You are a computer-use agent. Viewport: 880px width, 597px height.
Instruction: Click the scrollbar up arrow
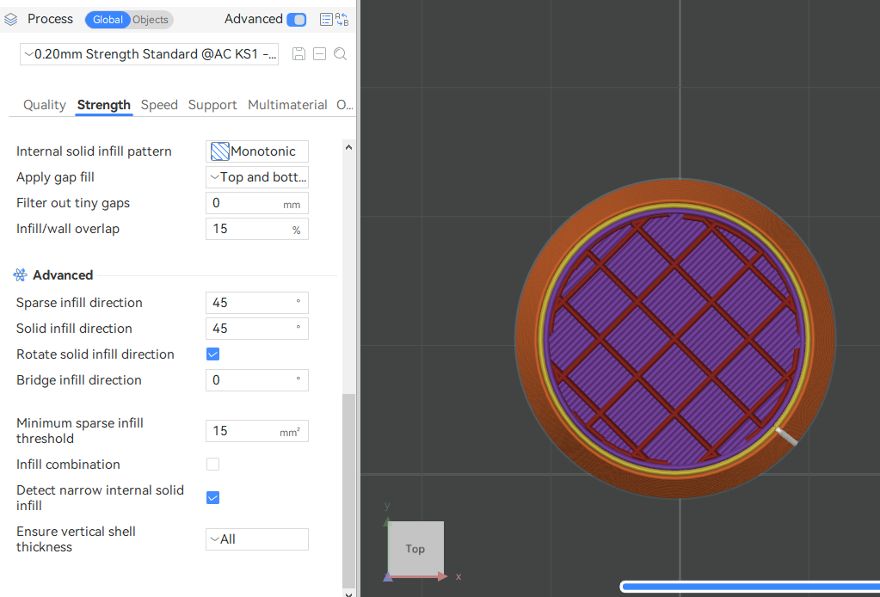tap(348, 148)
